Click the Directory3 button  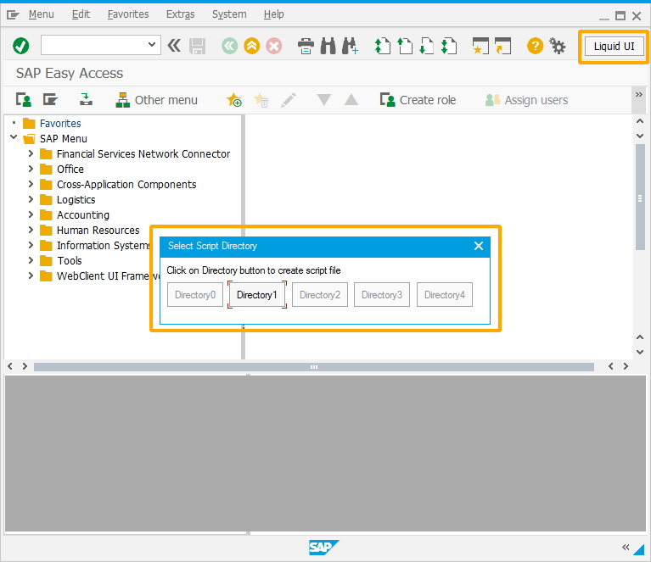pos(382,295)
